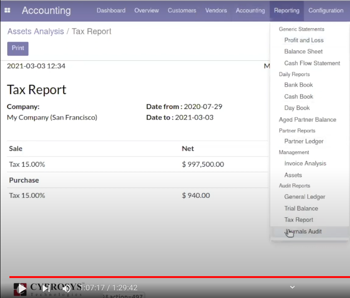The height and width of the screenshot is (298, 350).
Task: Open the Accounting menu in navbar
Action: (x=250, y=11)
